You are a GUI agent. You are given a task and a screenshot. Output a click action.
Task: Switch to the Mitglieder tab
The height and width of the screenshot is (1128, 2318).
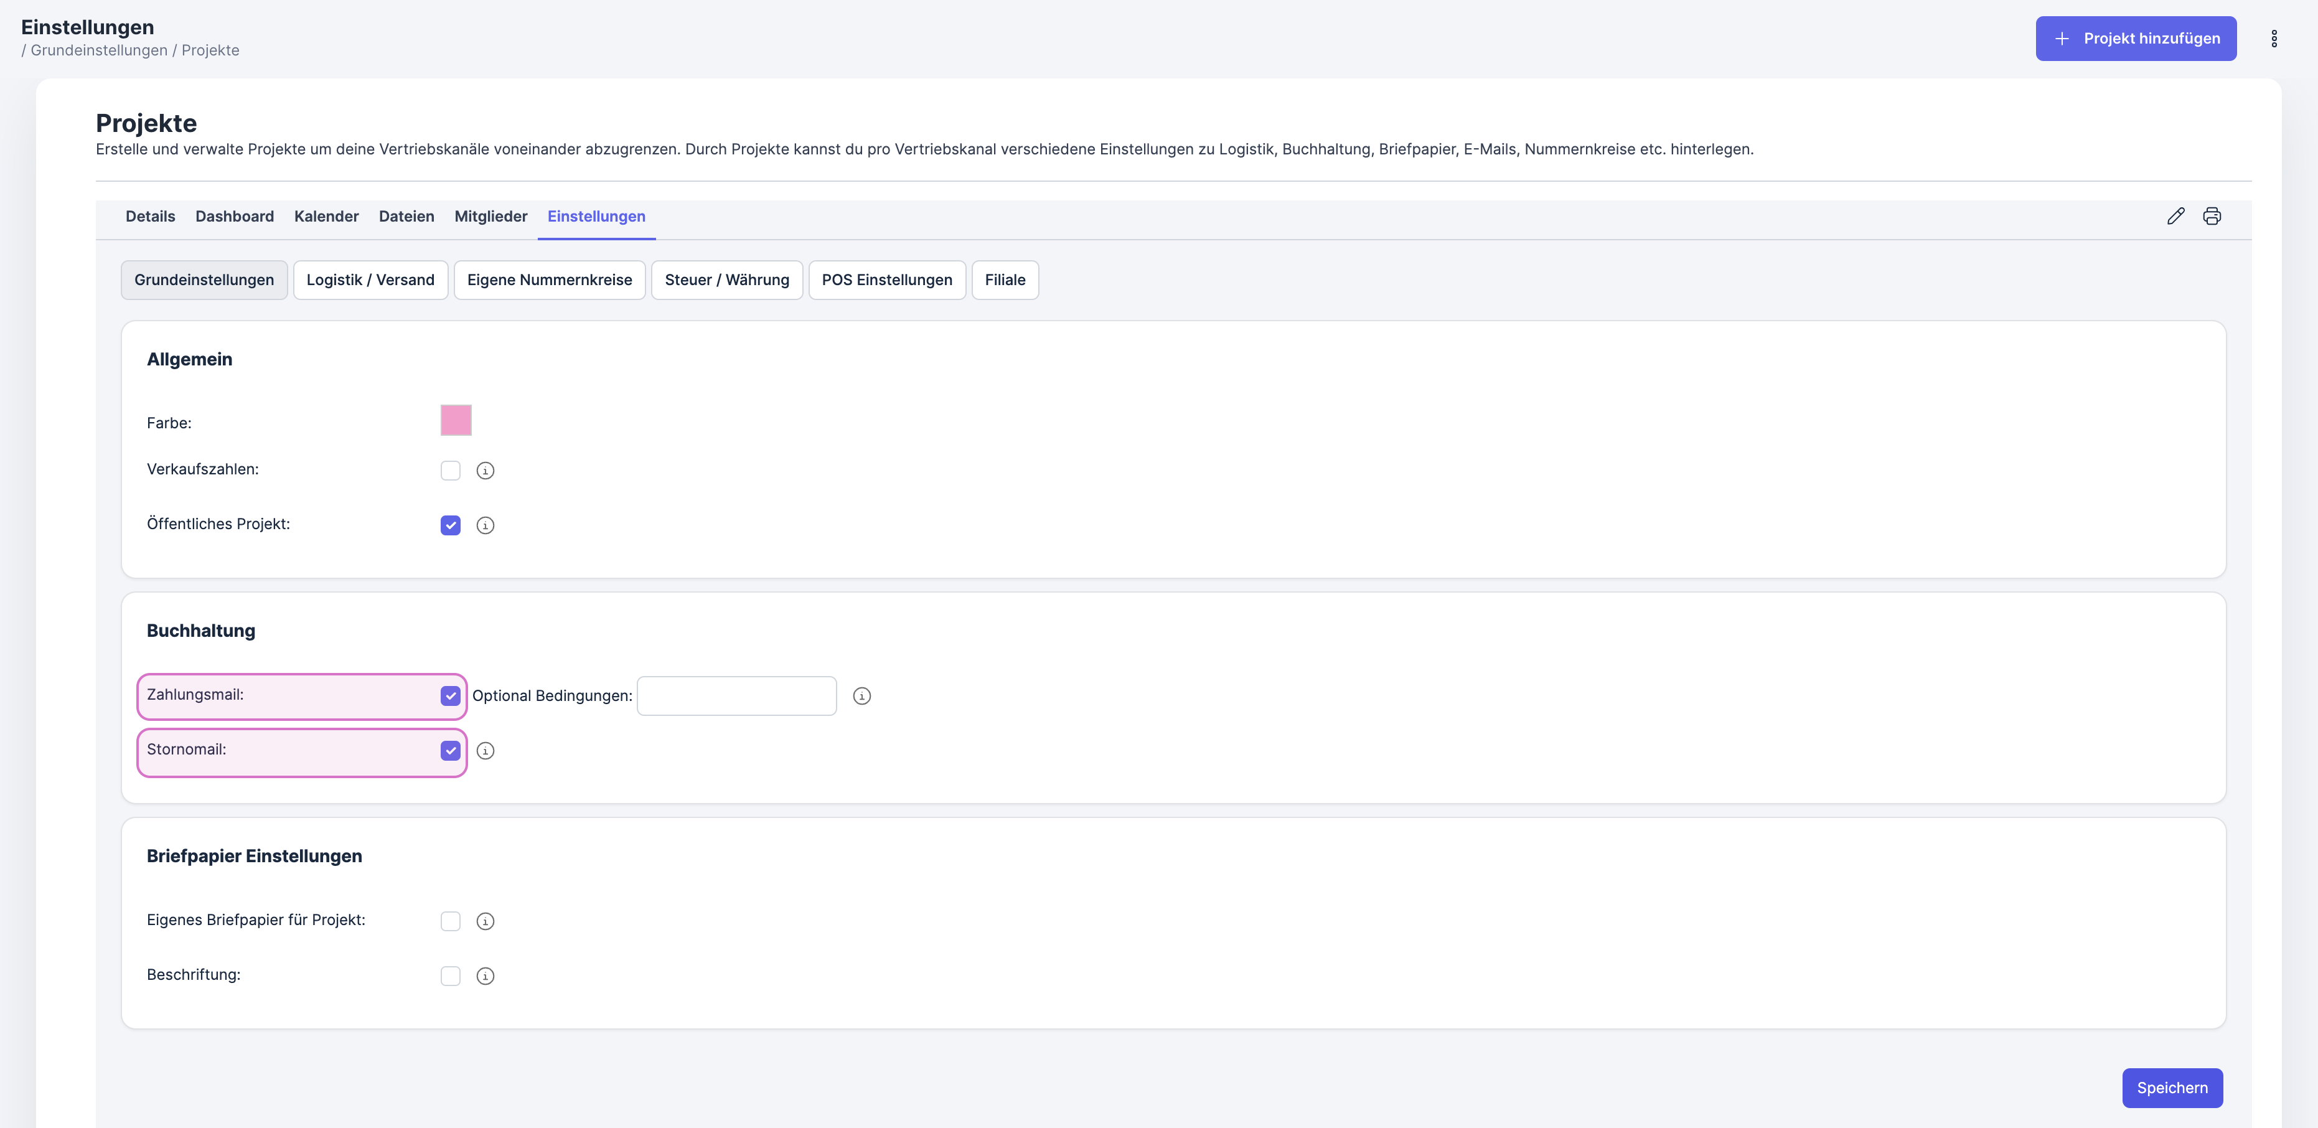click(x=490, y=216)
